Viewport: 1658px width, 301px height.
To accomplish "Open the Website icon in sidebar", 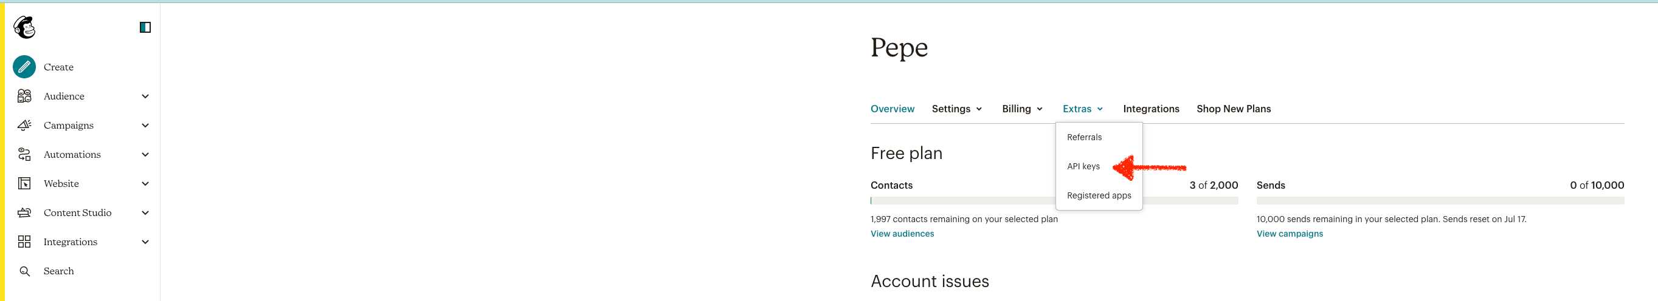I will click(x=24, y=183).
